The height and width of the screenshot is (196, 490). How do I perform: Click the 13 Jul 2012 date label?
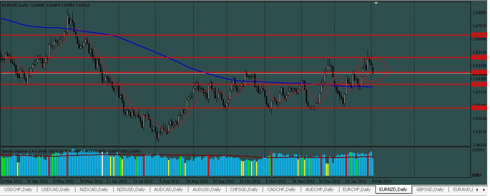pos(144,181)
